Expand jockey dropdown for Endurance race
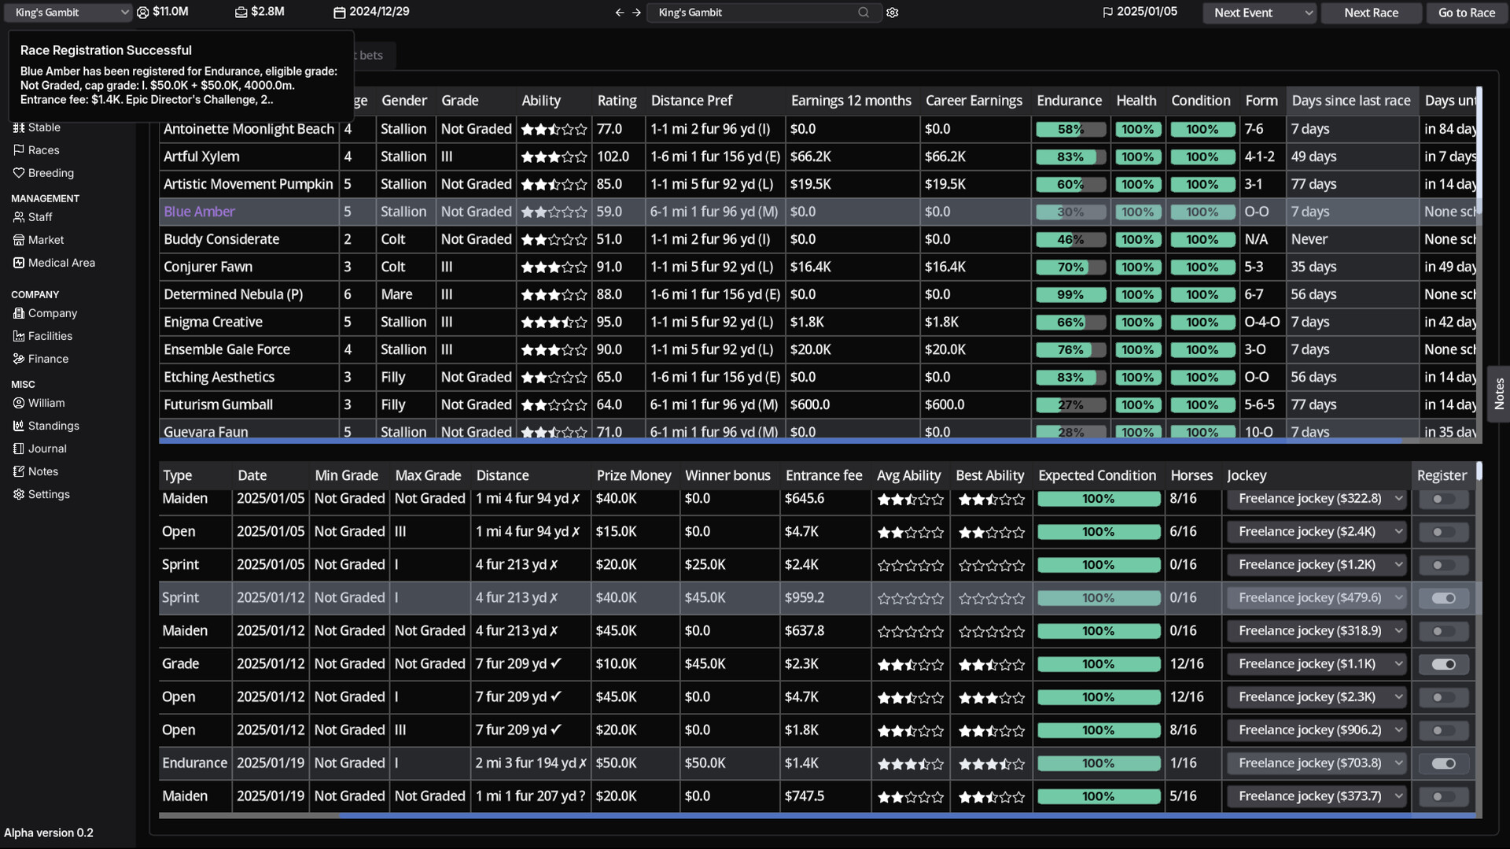Viewport: 1510px width, 849px height. [1316, 763]
